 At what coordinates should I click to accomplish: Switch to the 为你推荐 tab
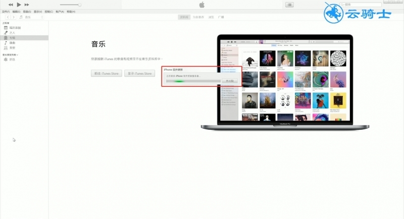coord(198,17)
